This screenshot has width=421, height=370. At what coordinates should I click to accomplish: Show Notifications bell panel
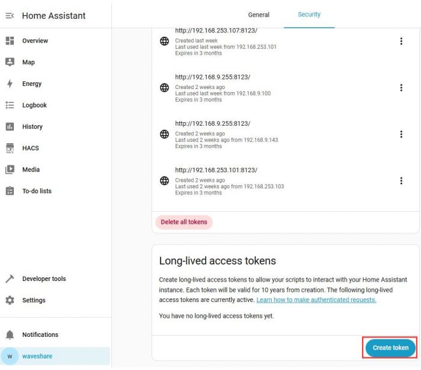[10, 335]
